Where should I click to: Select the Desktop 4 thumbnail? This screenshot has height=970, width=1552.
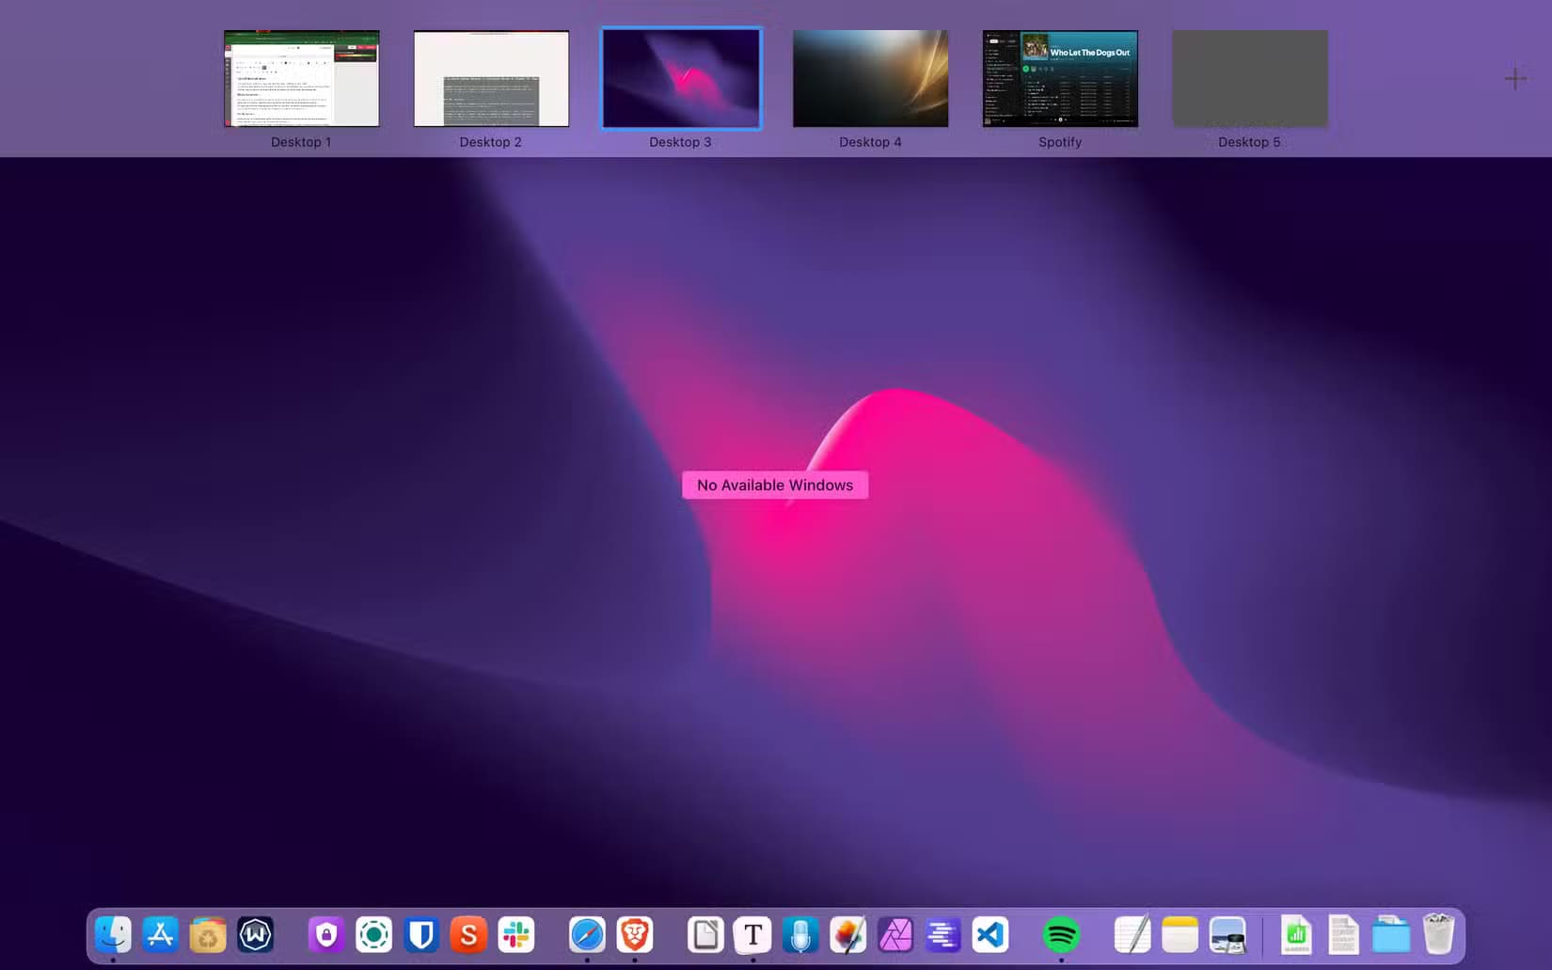870,79
